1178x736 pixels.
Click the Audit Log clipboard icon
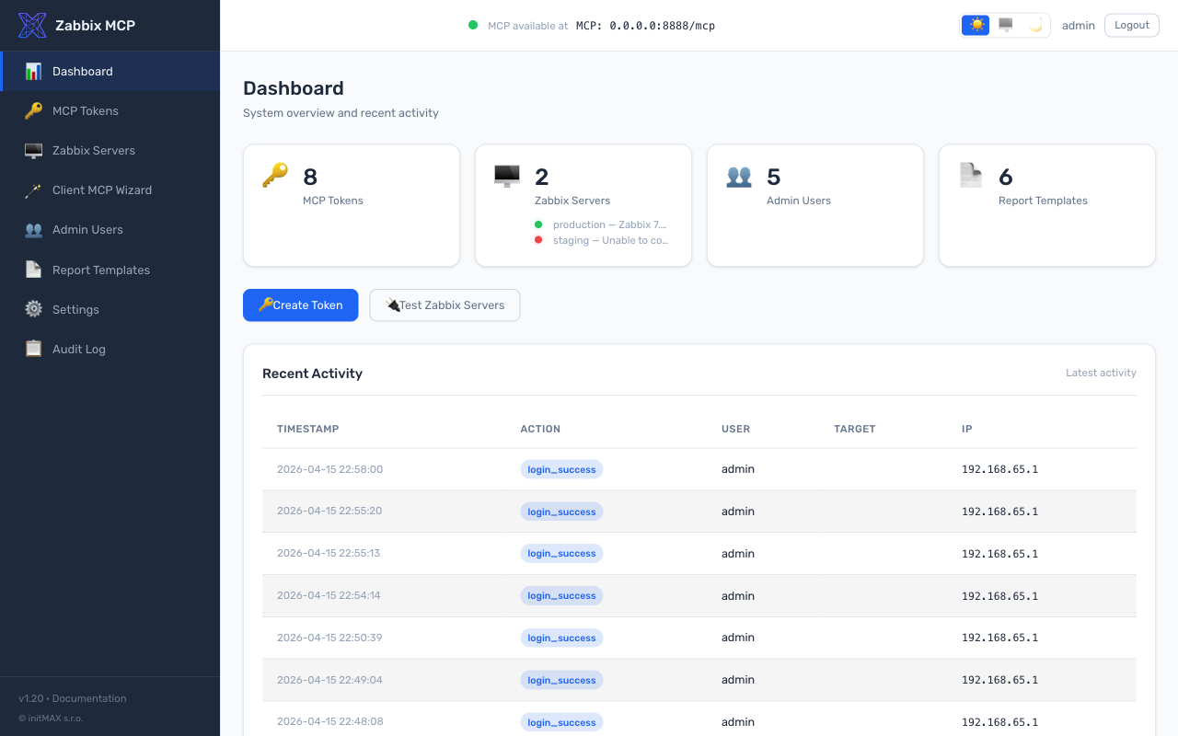point(33,349)
